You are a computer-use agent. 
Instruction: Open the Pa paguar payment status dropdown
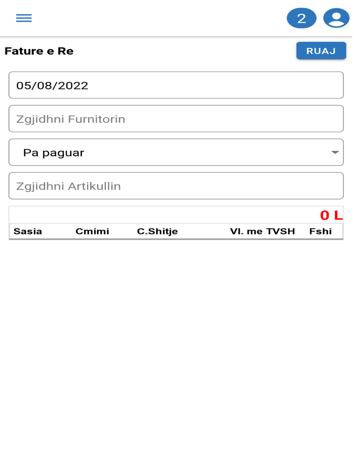pyautogui.click(x=176, y=152)
